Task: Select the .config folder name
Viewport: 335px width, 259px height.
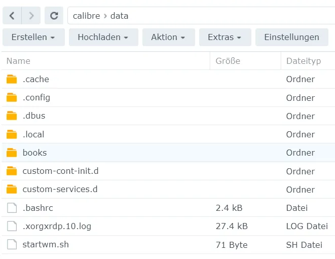Action: [x=36, y=98]
